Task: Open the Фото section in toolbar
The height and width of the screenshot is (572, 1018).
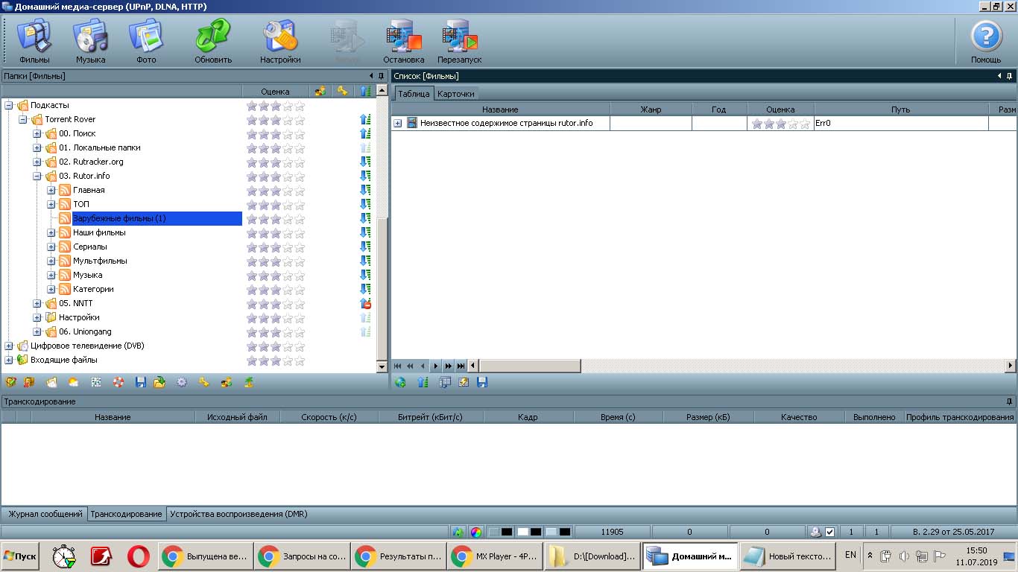Action: (146, 39)
